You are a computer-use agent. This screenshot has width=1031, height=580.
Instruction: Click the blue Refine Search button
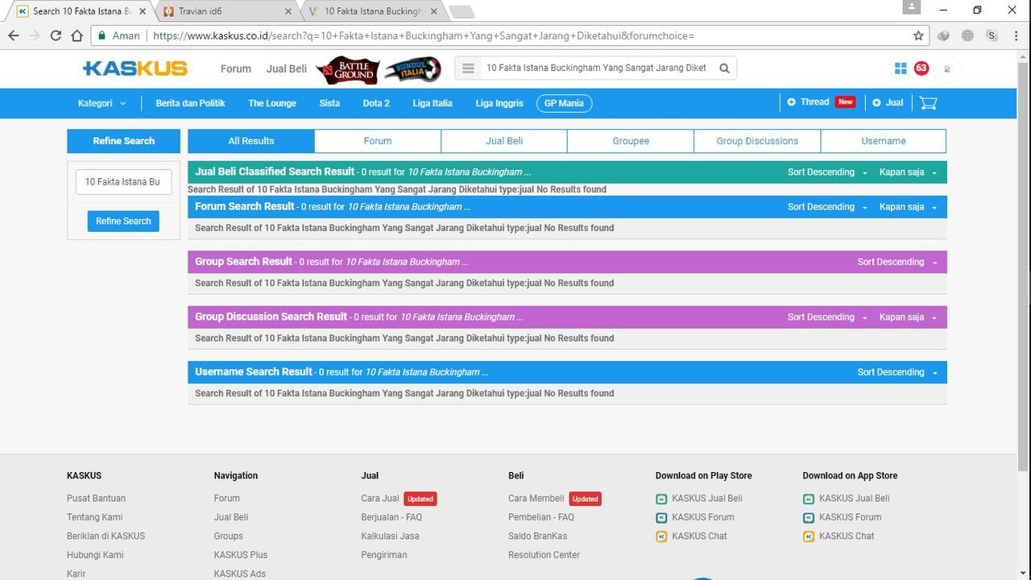click(x=123, y=222)
